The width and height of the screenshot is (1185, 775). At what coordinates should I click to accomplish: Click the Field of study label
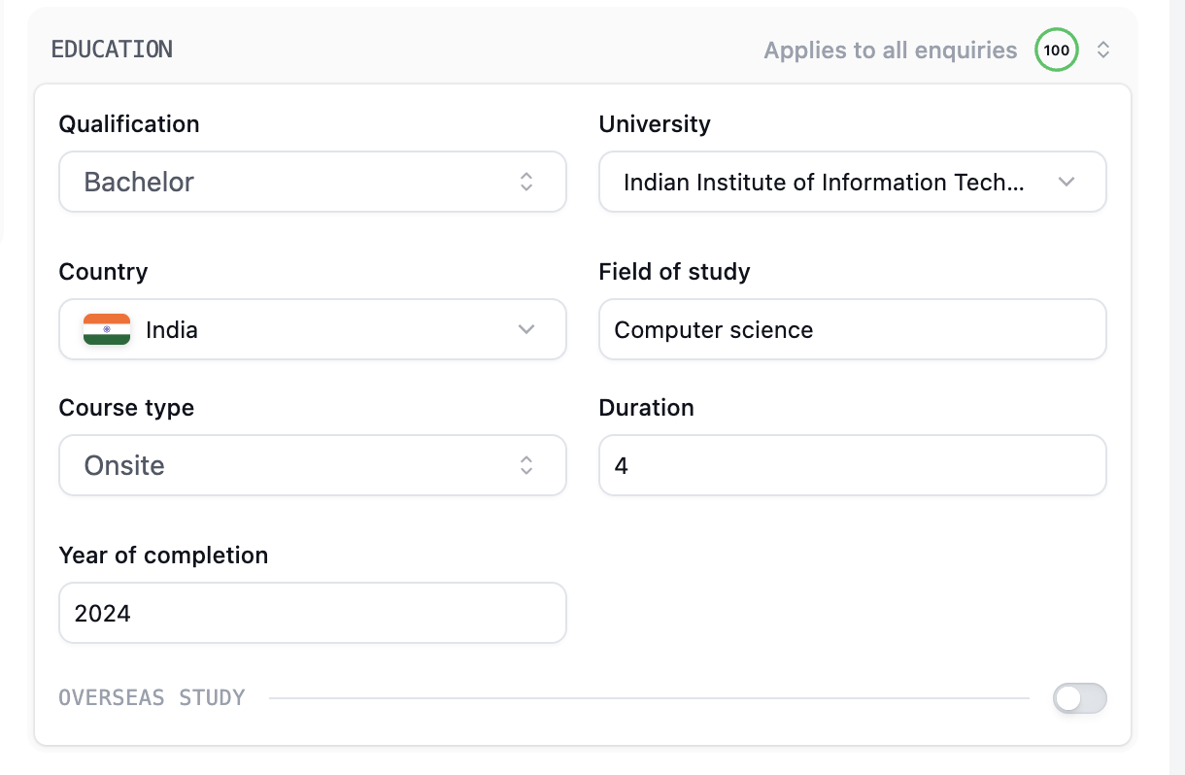[675, 272]
